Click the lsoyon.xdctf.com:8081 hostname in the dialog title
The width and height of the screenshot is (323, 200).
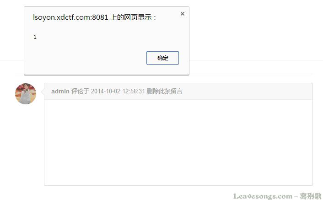[x=70, y=17]
